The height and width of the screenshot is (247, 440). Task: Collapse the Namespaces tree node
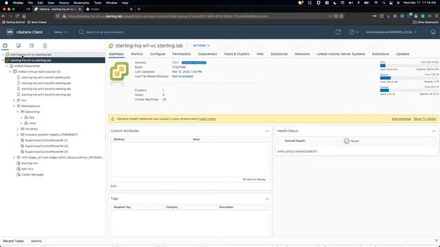tap(14, 106)
